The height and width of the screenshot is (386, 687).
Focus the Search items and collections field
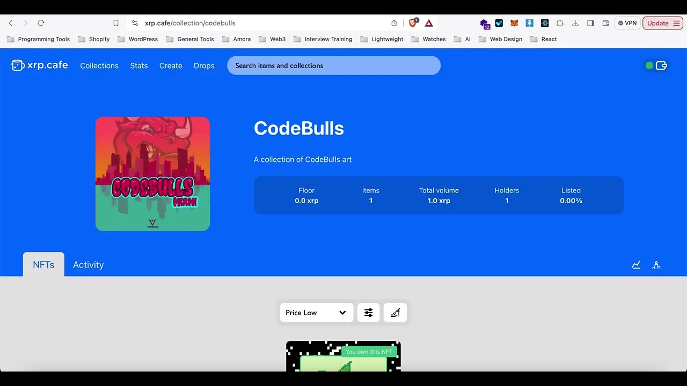[334, 65]
